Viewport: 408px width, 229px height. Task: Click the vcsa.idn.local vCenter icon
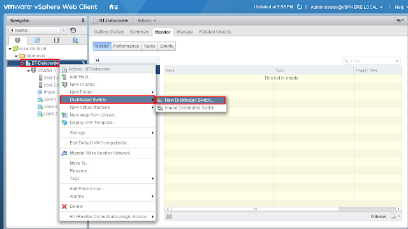(15, 48)
